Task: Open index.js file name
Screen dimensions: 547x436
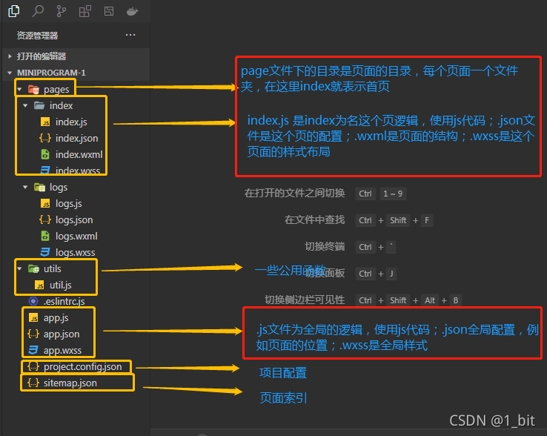Action: [x=71, y=122]
